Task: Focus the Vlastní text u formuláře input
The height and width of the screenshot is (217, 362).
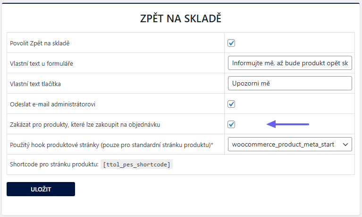Action: (289, 63)
